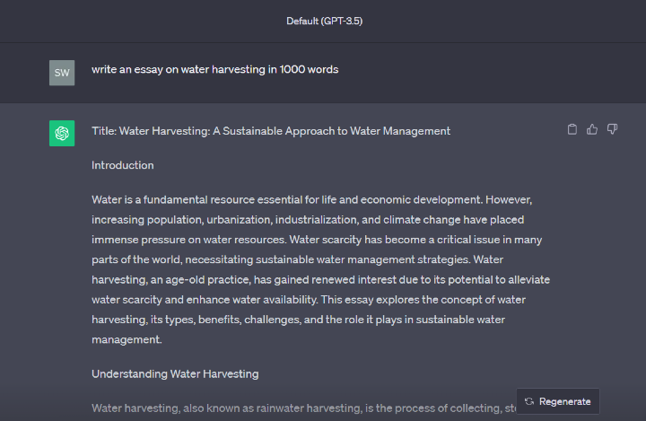Click the SW user avatar
The image size is (646, 421).
tap(62, 72)
